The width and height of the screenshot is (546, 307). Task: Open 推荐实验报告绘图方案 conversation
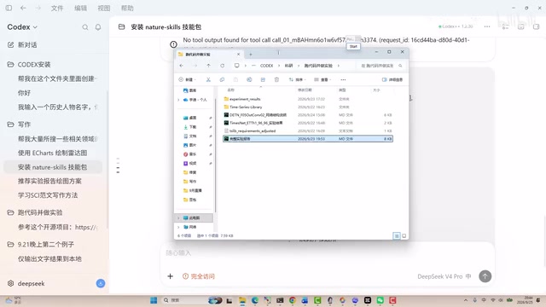(x=49, y=181)
